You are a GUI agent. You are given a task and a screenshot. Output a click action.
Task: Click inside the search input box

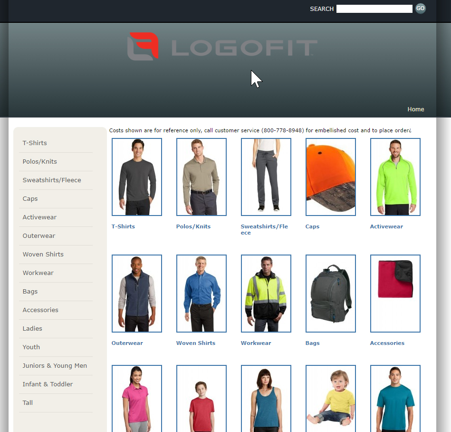[374, 9]
